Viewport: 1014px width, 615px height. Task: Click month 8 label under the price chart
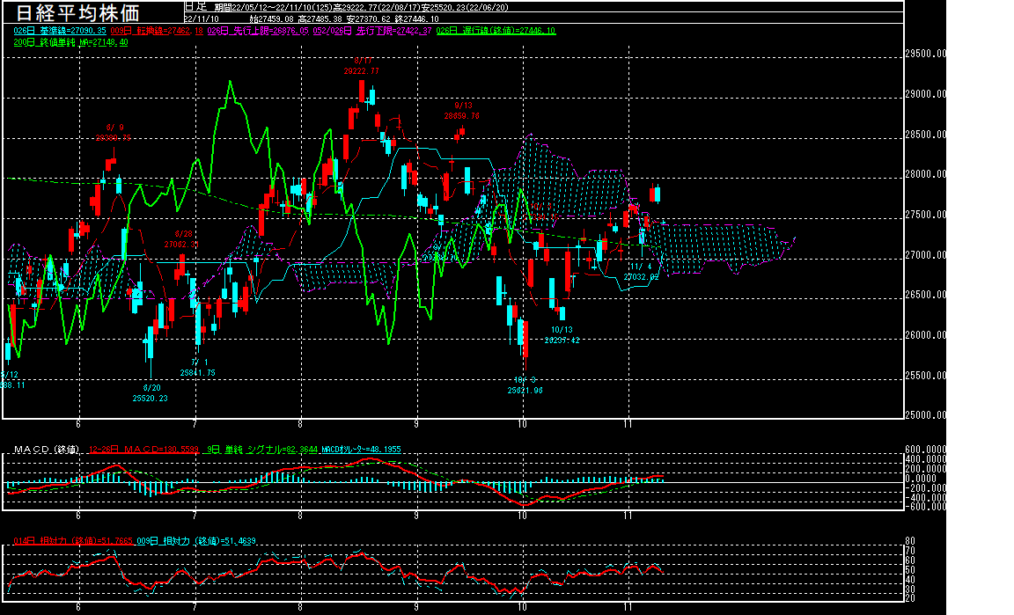(x=300, y=424)
